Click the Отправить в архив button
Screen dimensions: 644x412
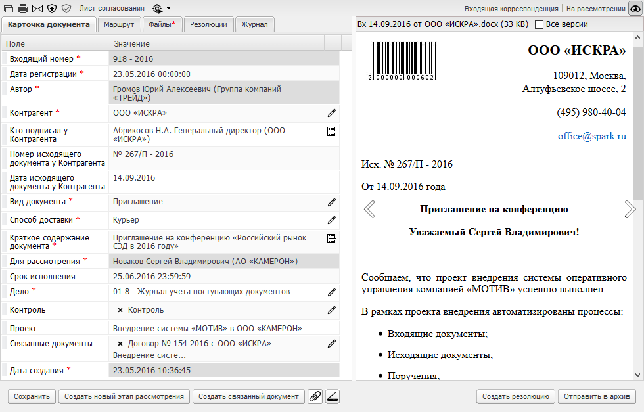pyautogui.click(x=597, y=396)
